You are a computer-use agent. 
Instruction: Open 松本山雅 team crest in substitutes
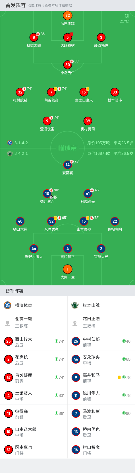point(75,305)
